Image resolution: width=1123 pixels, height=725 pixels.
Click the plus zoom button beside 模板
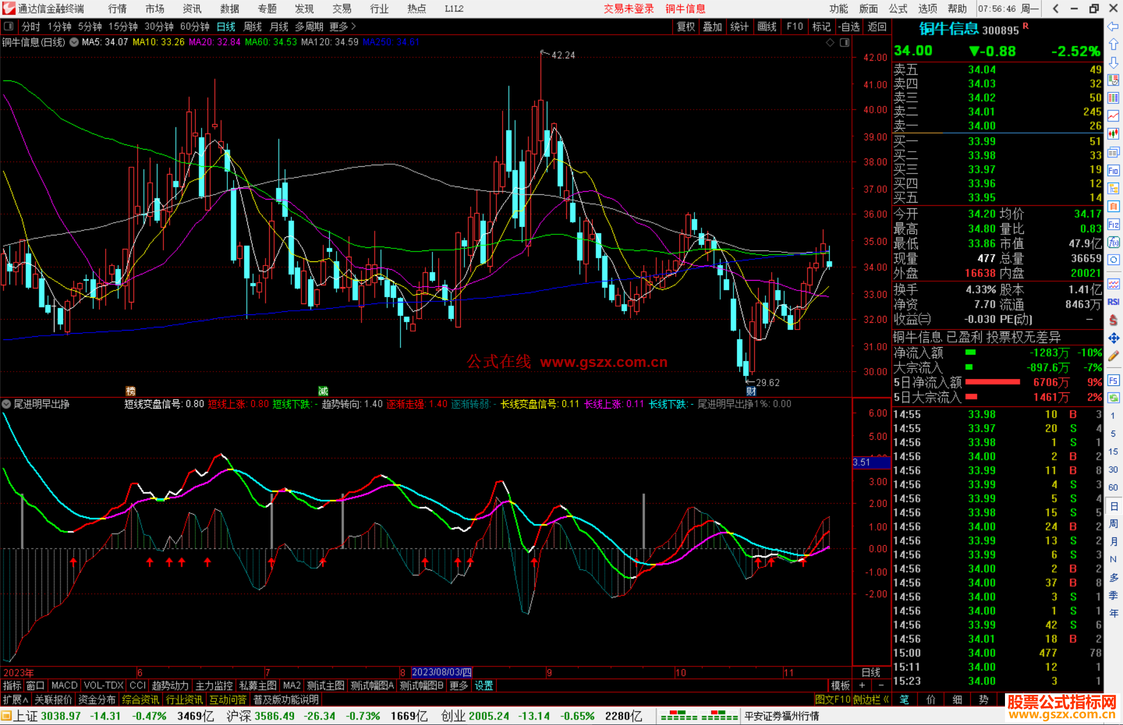[x=862, y=686]
